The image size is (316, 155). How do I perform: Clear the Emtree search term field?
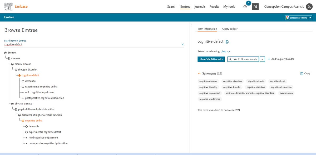pos(183,45)
